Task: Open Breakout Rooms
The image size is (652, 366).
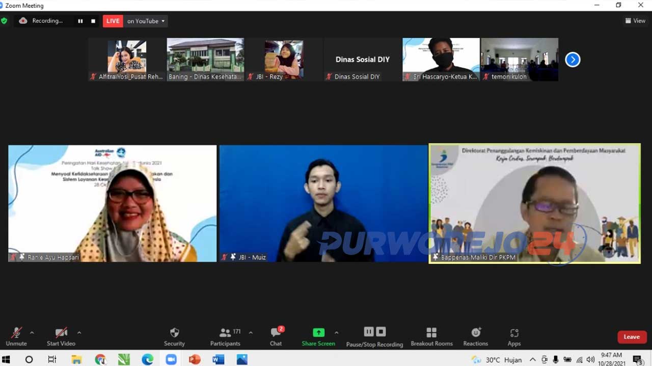Action: [431, 337]
